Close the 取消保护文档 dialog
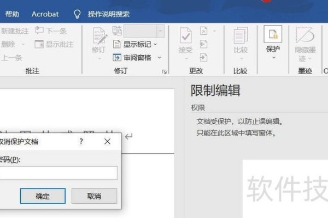This screenshot has height=218, width=328. pos(107,142)
